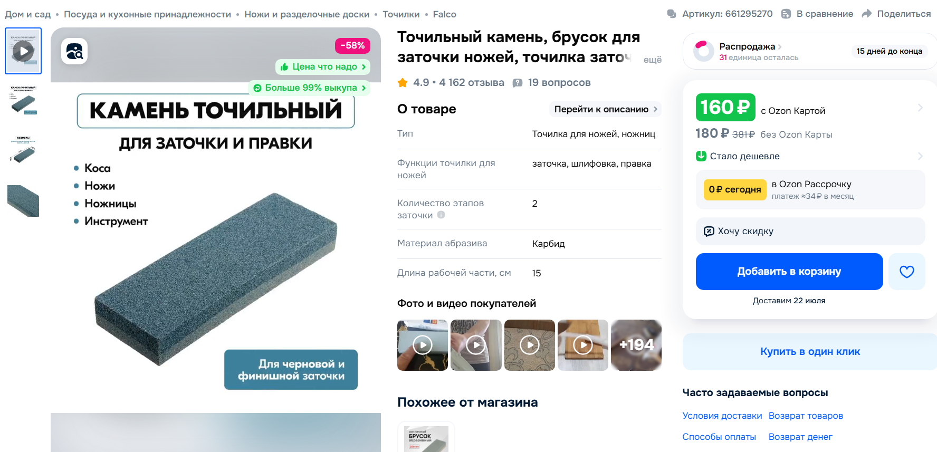
Task: Click Купить в один клик button
Action: tap(810, 352)
